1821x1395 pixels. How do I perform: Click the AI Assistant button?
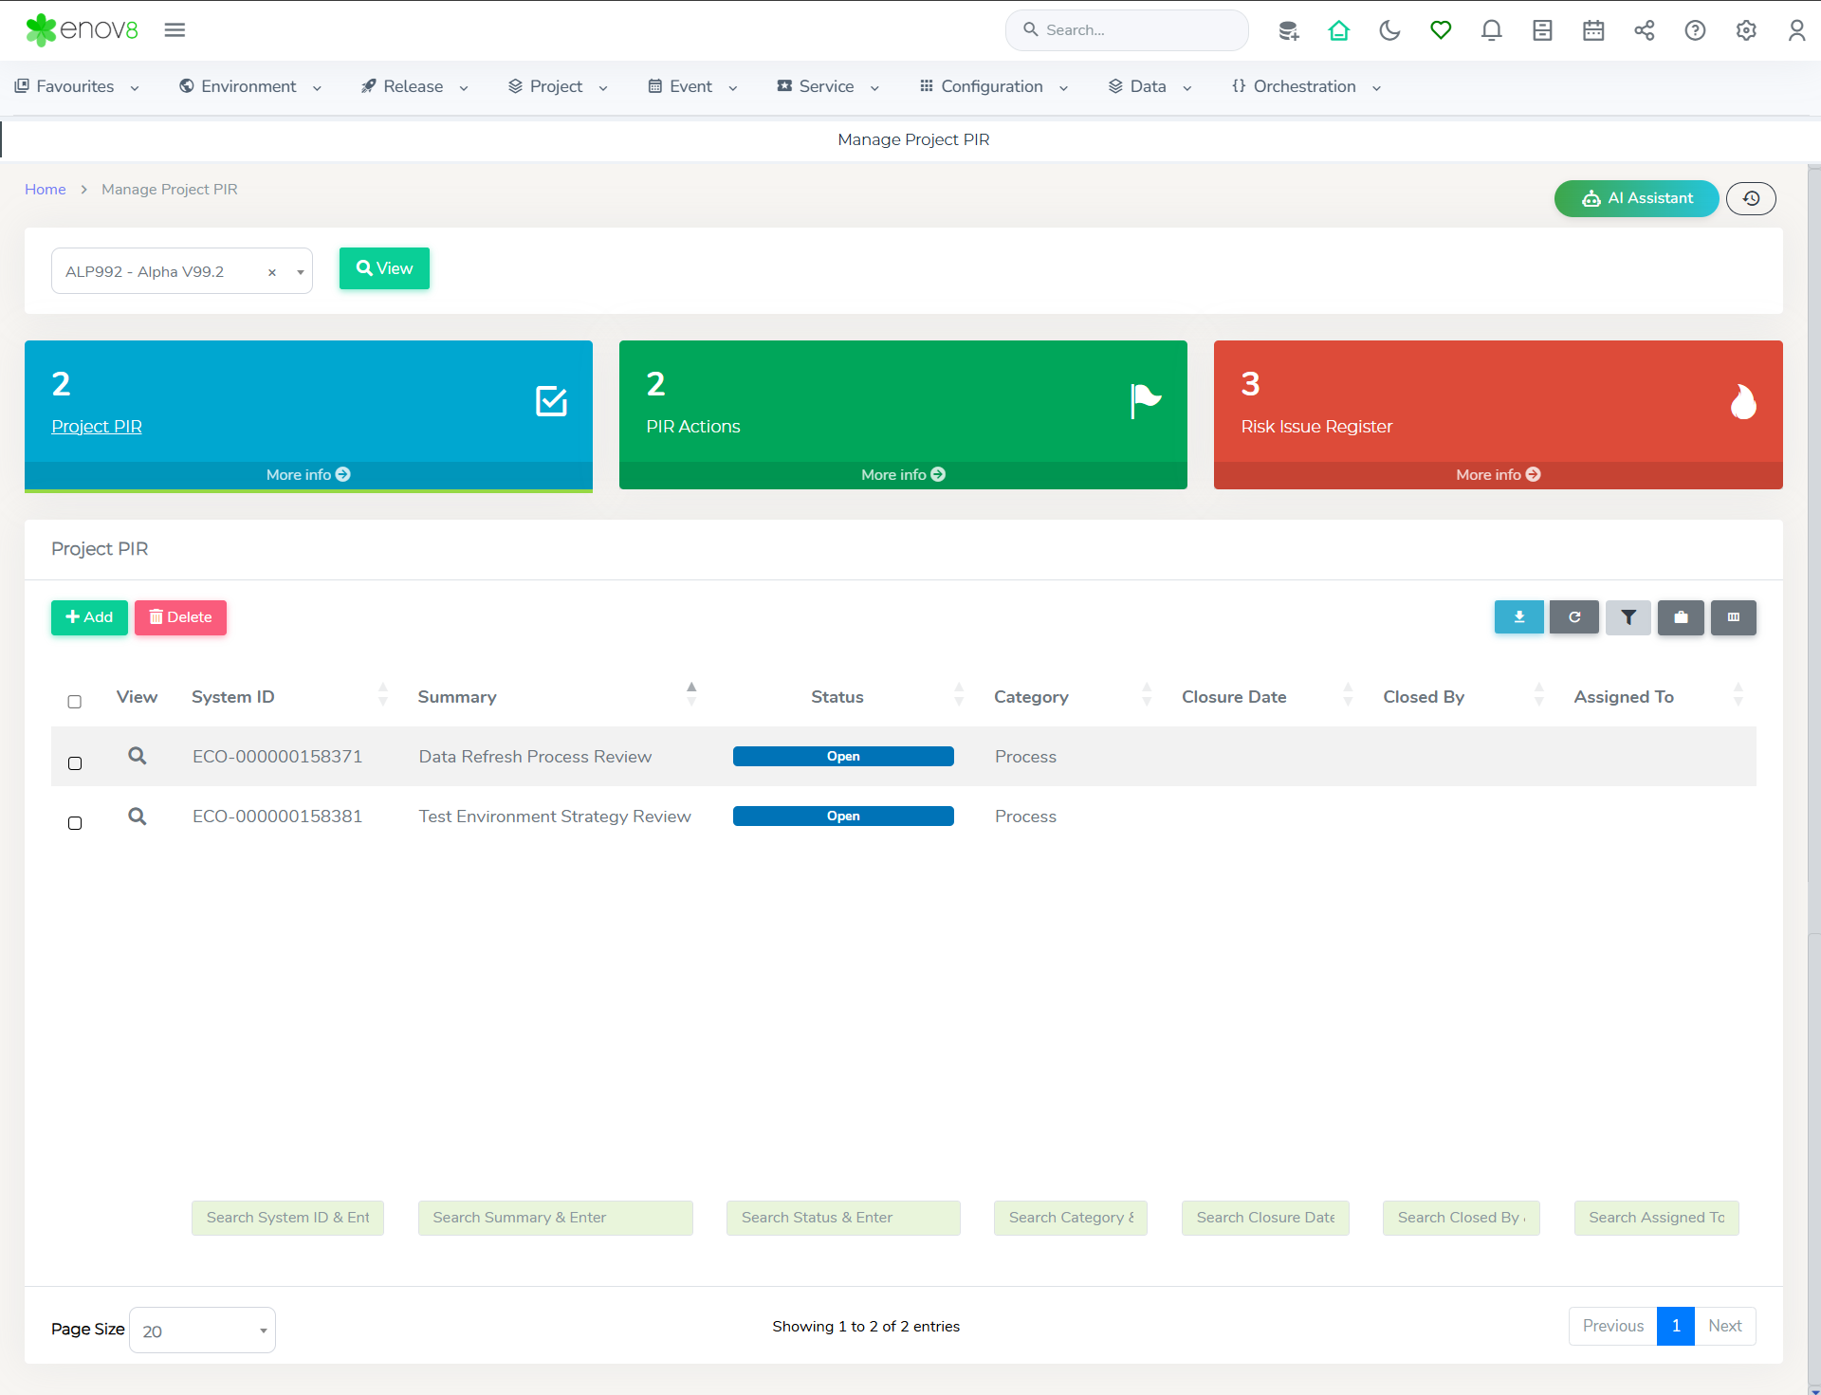pos(1636,198)
